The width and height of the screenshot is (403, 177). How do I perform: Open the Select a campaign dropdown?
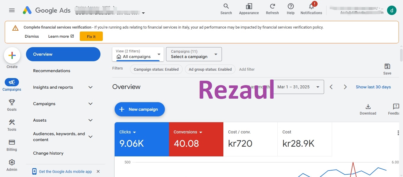click(194, 54)
